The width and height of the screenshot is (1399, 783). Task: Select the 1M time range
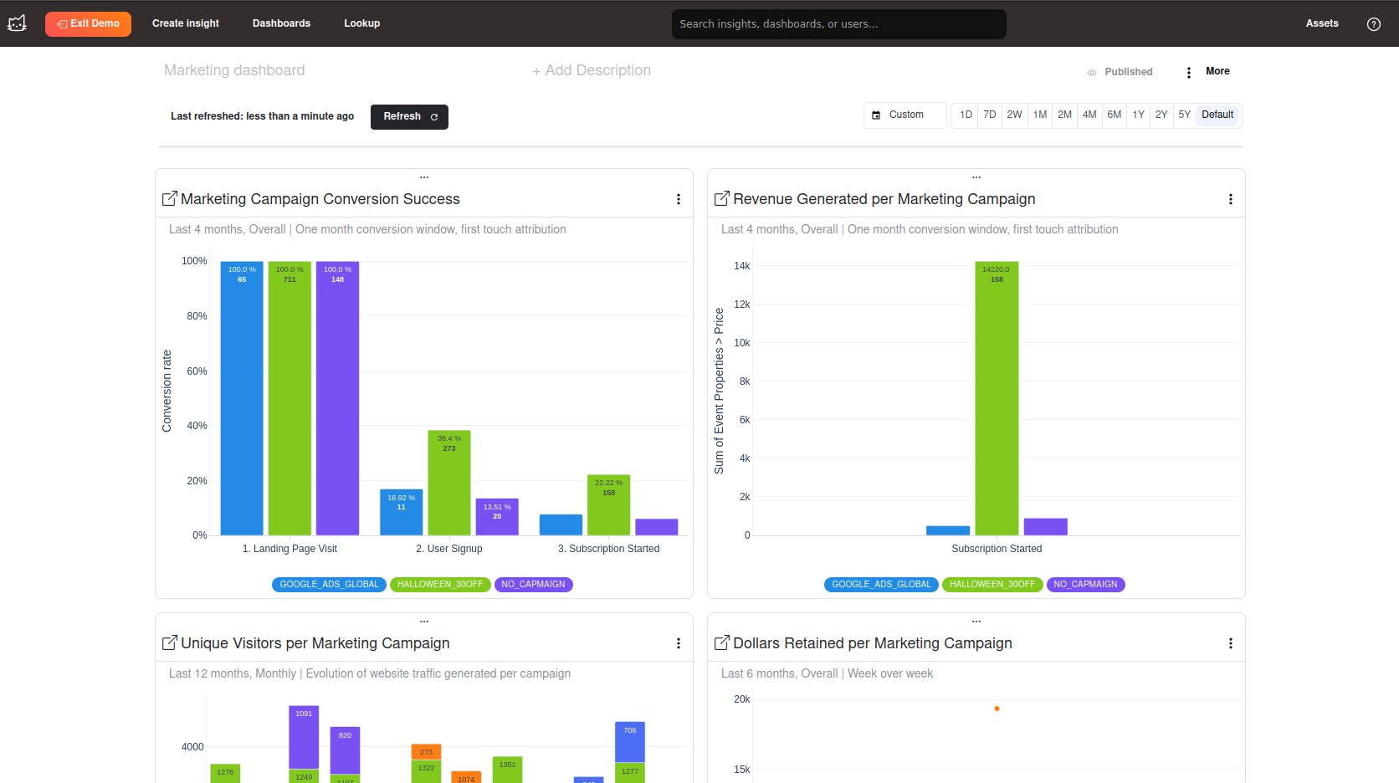pyautogui.click(x=1039, y=115)
